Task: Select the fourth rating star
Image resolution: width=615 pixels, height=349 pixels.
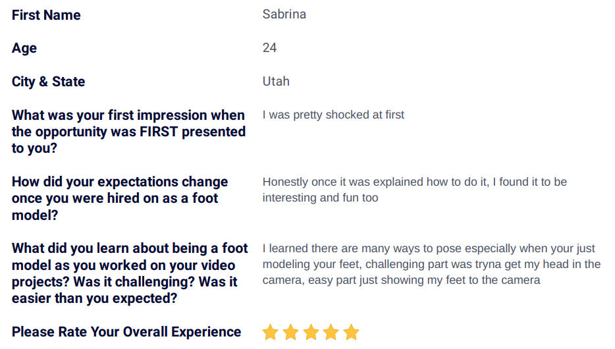Action: pyautogui.click(x=331, y=332)
